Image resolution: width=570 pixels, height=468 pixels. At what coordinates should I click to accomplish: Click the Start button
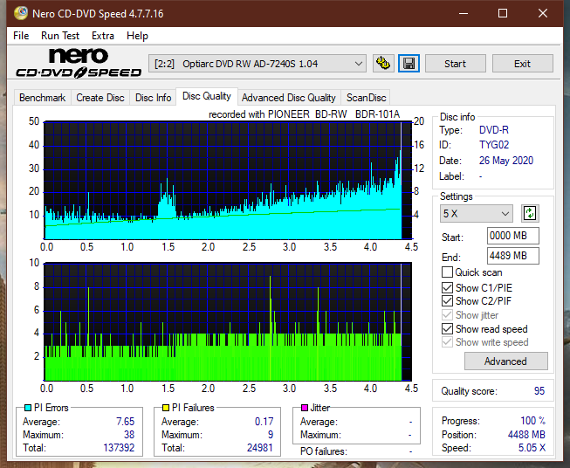pyautogui.click(x=455, y=64)
